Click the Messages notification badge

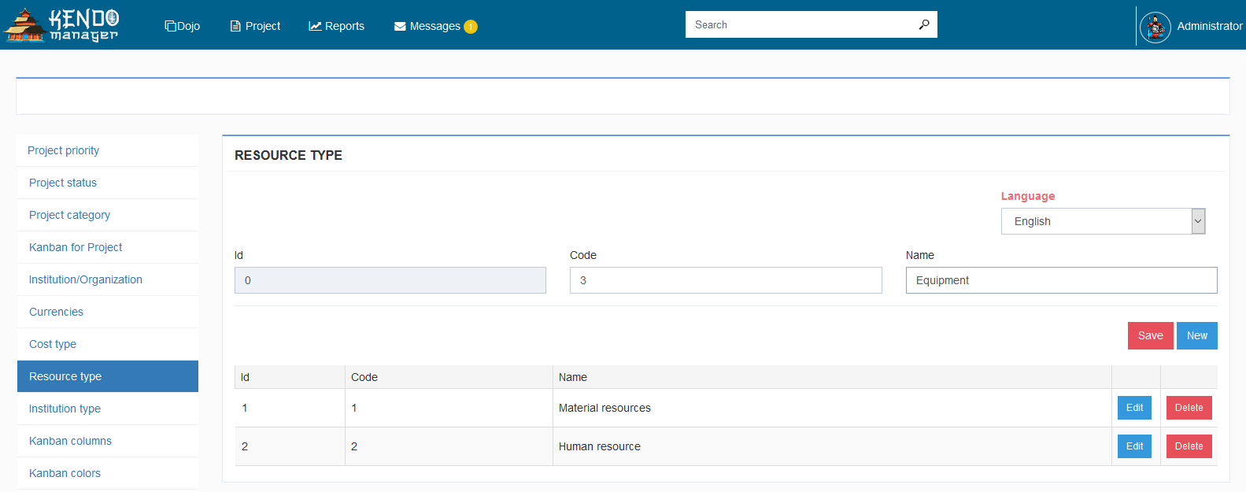tap(471, 27)
